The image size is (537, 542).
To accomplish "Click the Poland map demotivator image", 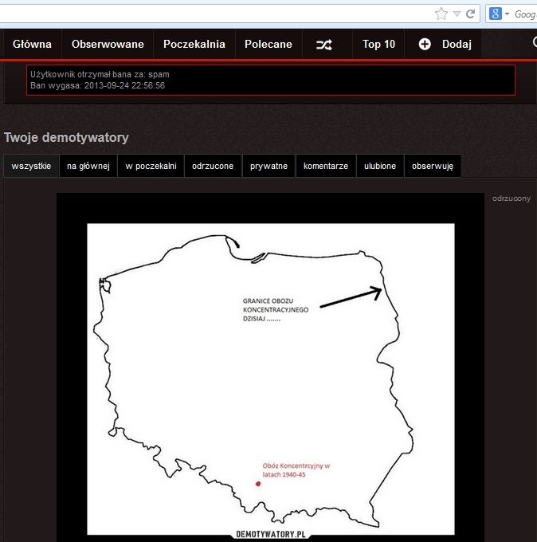I will [x=270, y=375].
